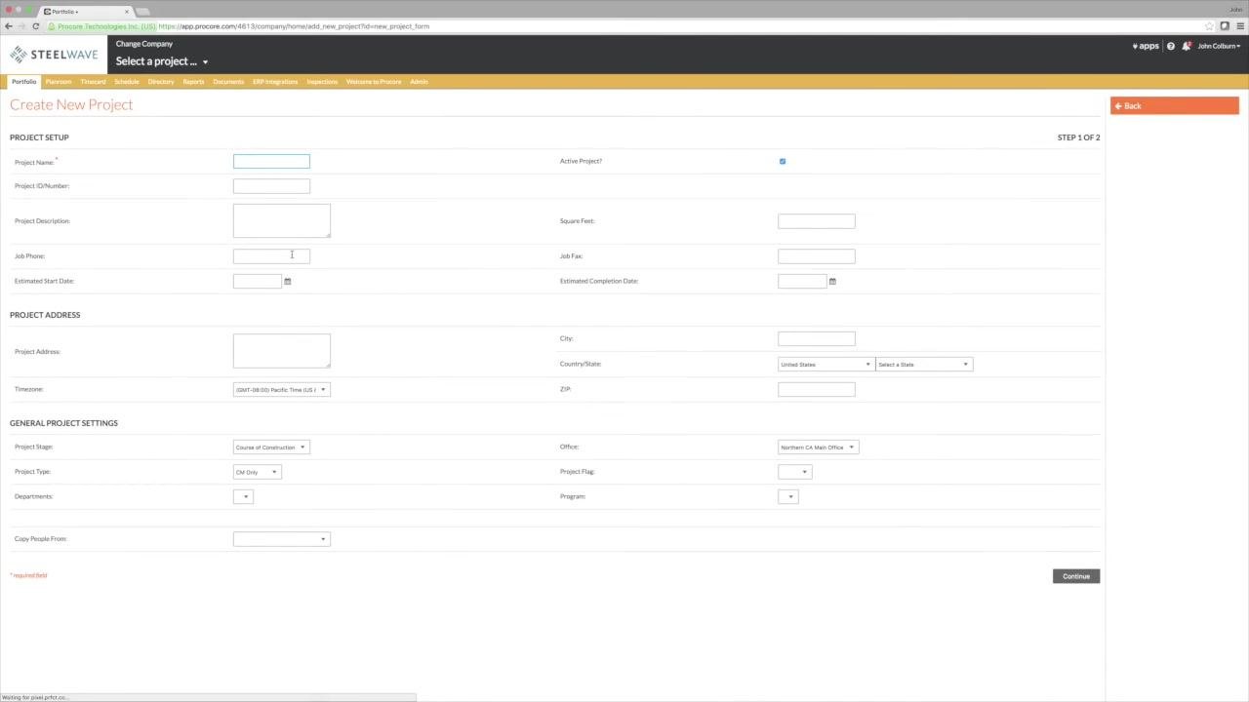Go to the Timecard menu item
Image resolution: width=1249 pixels, height=702 pixels.
pyautogui.click(x=93, y=82)
